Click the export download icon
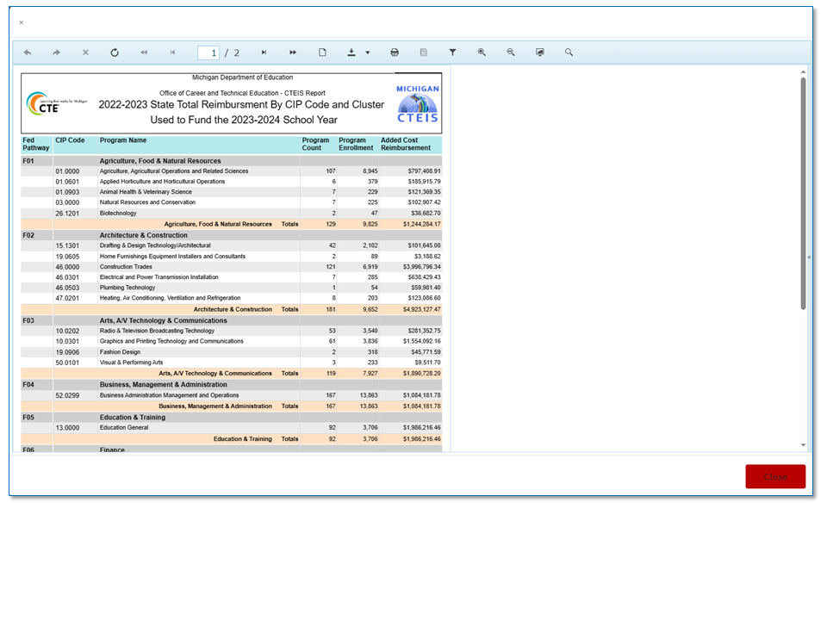The height and width of the screenshot is (620, 827). (x=351, y=53)
